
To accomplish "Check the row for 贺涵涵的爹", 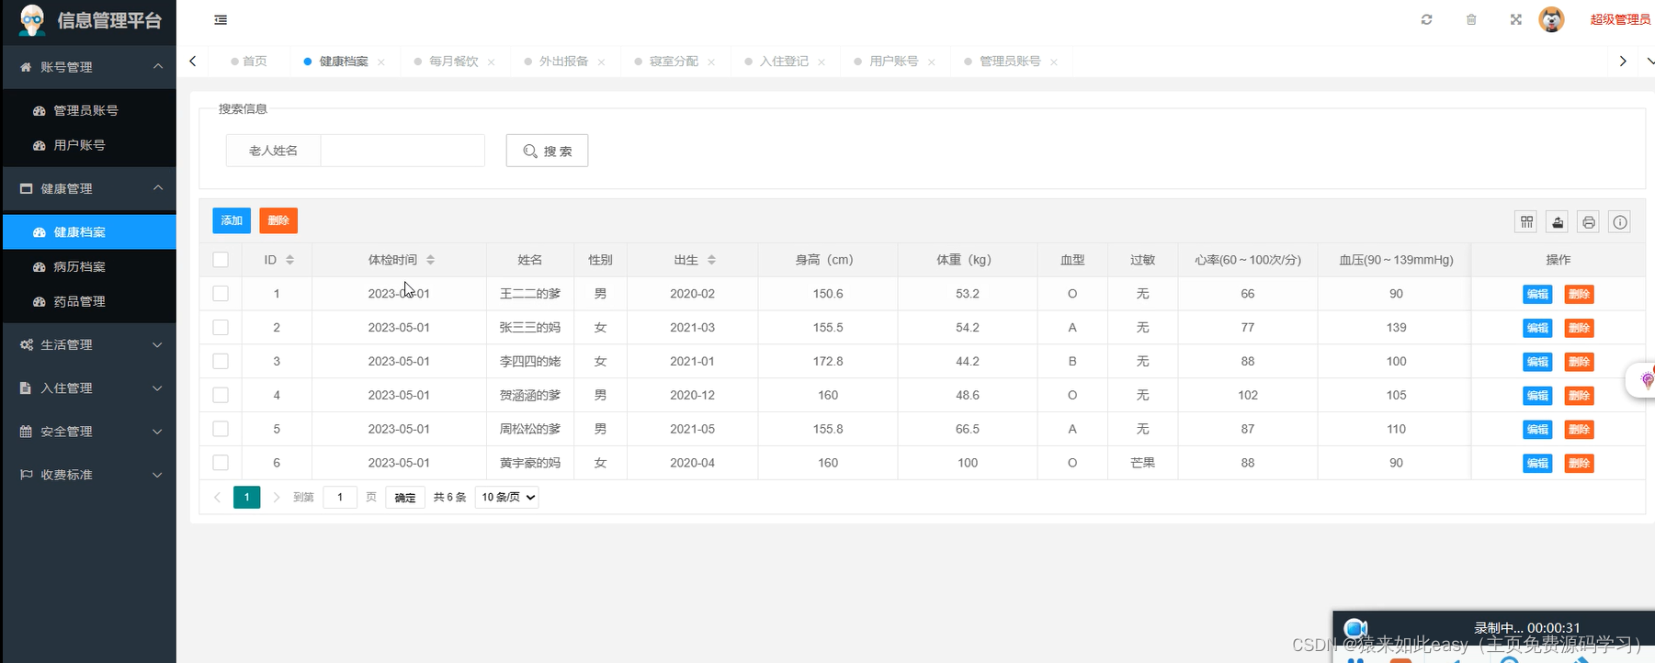I will tap(221, 395).
